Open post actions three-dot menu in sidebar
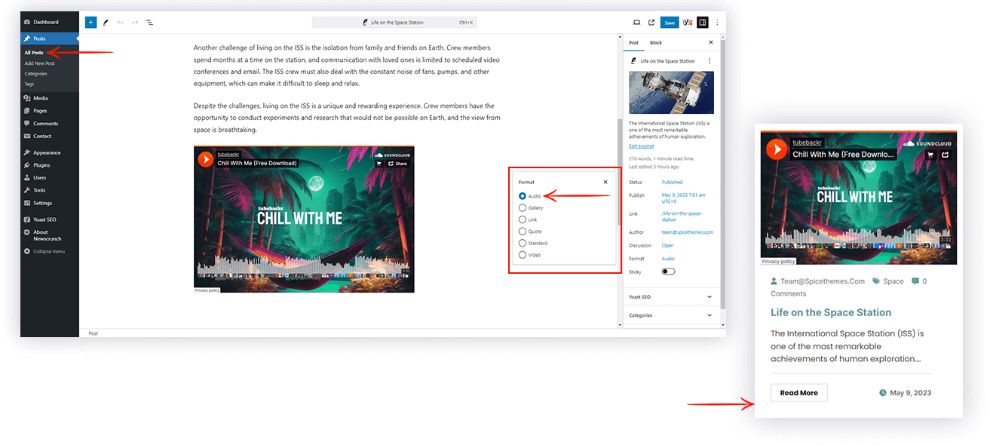The height and width of the screenshot is (445, 990). click(x=710, y=61)
